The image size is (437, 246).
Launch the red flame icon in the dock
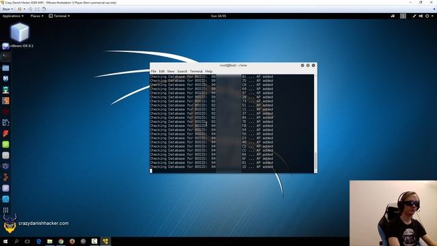pos(5,133)
